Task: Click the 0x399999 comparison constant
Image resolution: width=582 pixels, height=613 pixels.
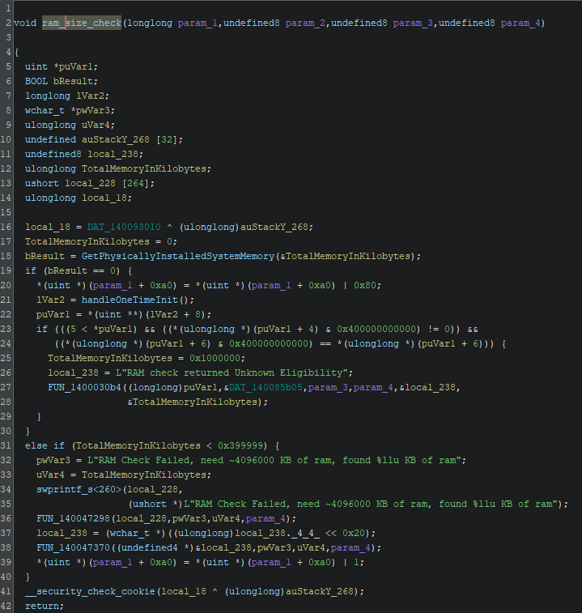Action: tap(240, 445)
